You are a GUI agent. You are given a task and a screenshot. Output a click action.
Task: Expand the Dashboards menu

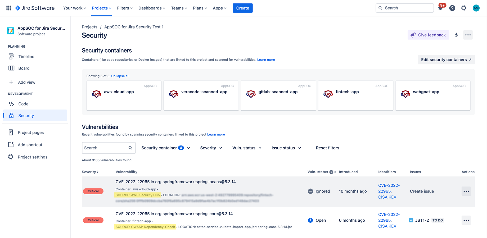(x=152, y=8)
